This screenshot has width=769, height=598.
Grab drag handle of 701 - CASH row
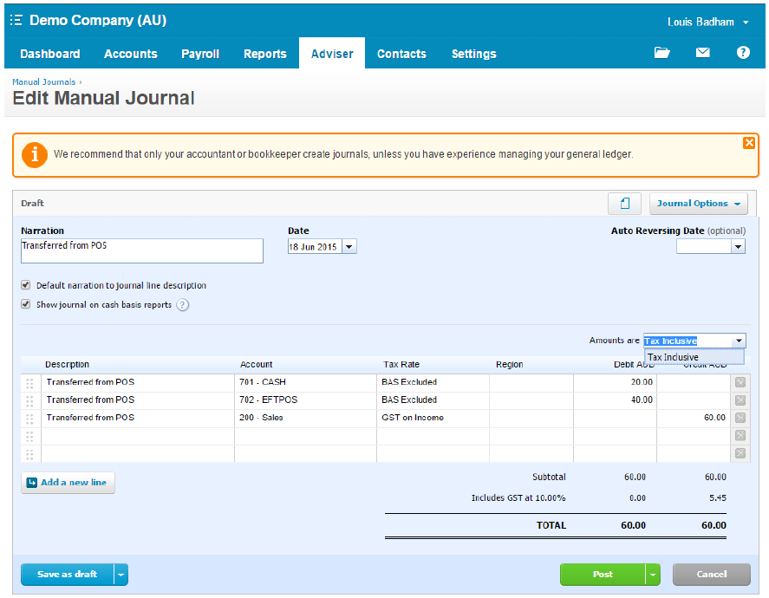30,383
